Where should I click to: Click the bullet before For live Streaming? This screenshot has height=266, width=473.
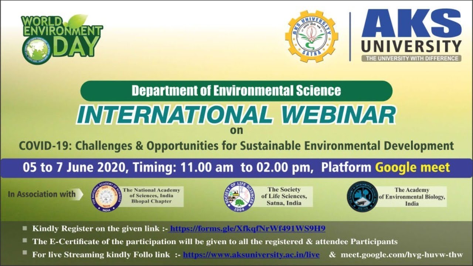25,253
